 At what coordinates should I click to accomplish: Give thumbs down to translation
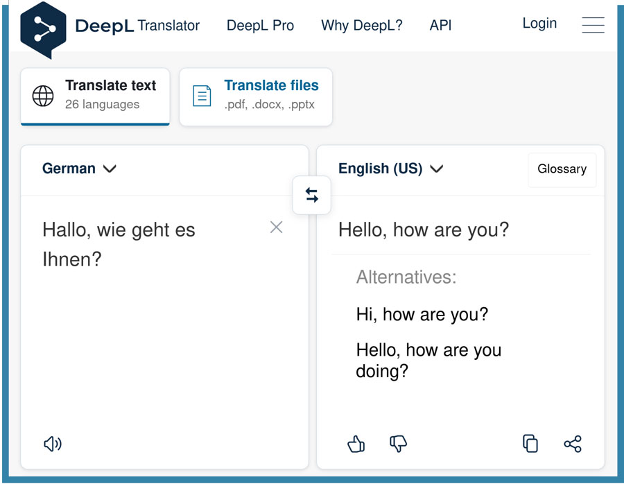pos(398,444)
